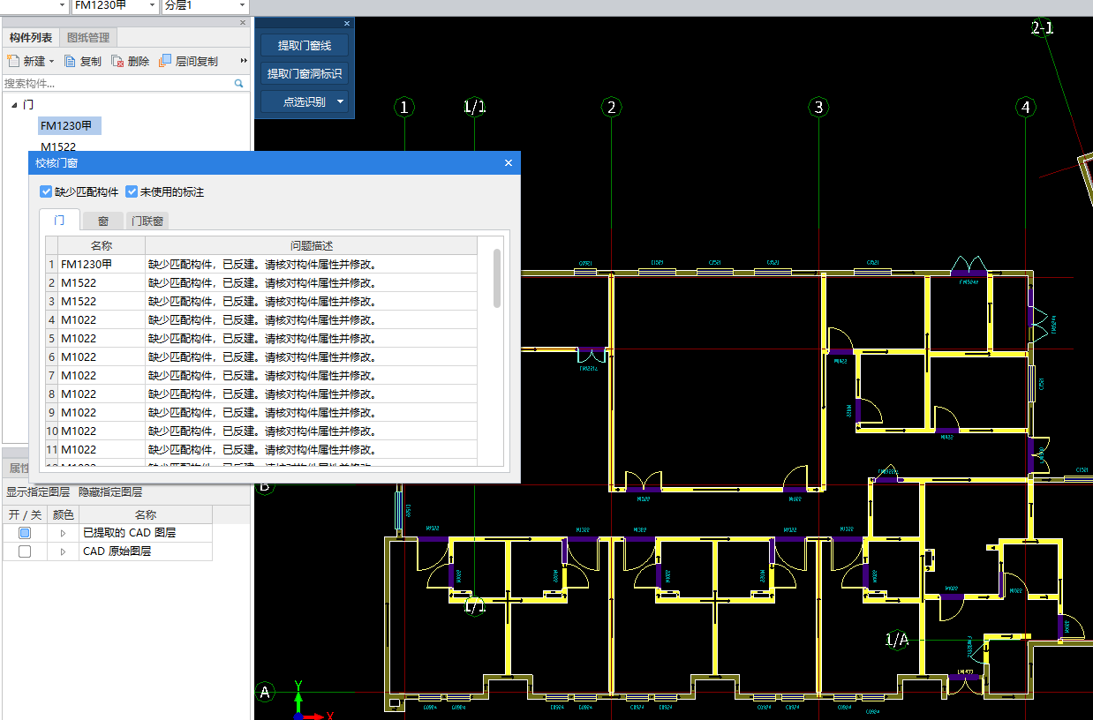Image resolution: width=1093 pixels, height=720 pixels.
Task: Click the 复制 (Copy) component icon
Action: pos(71,62)
